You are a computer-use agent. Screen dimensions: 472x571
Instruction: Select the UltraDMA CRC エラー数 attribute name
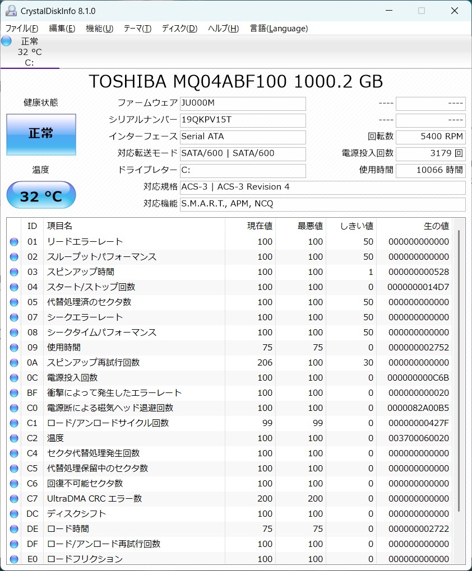tap(95, 499)
